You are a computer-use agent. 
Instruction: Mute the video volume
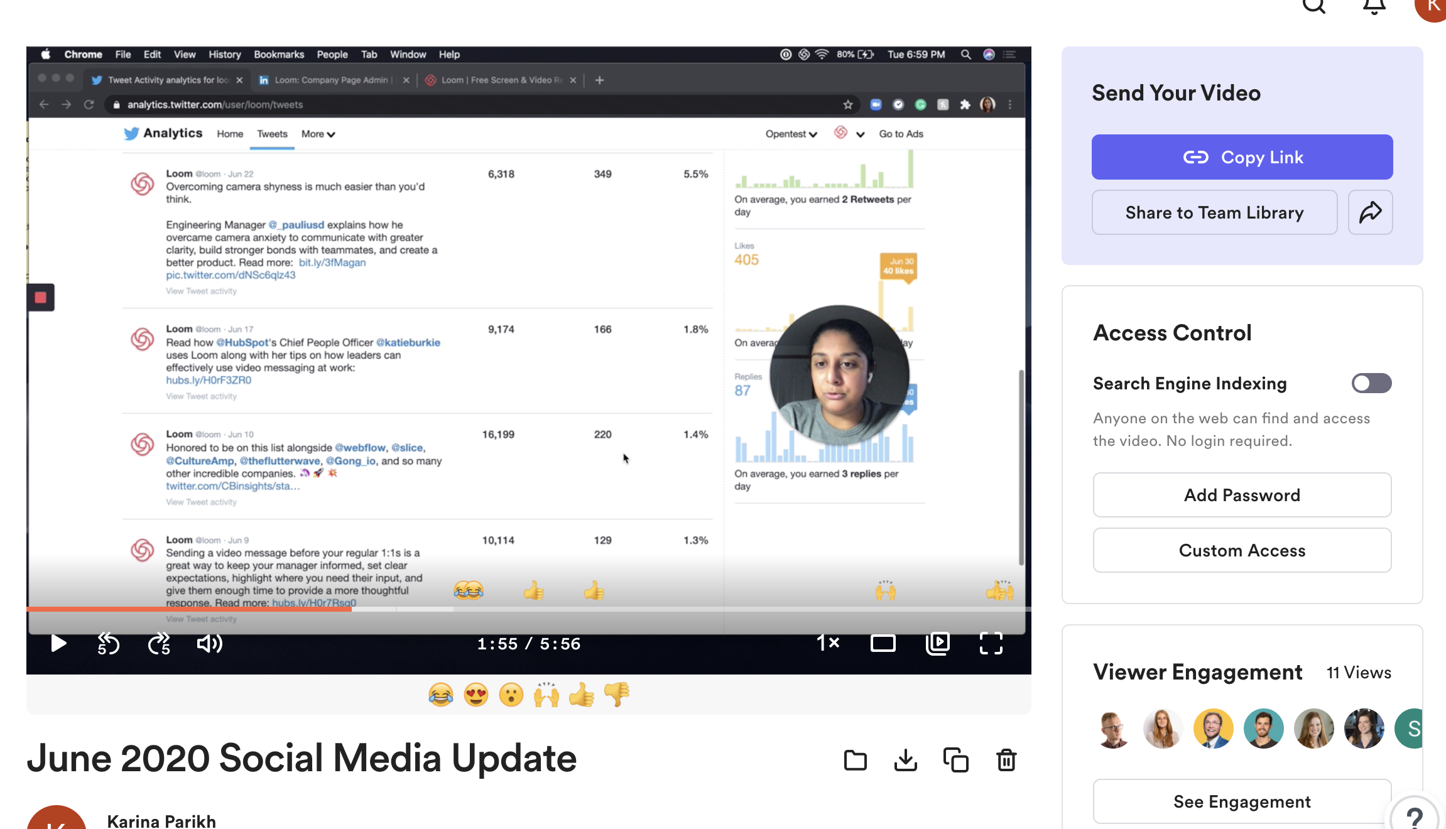point(209,643)
